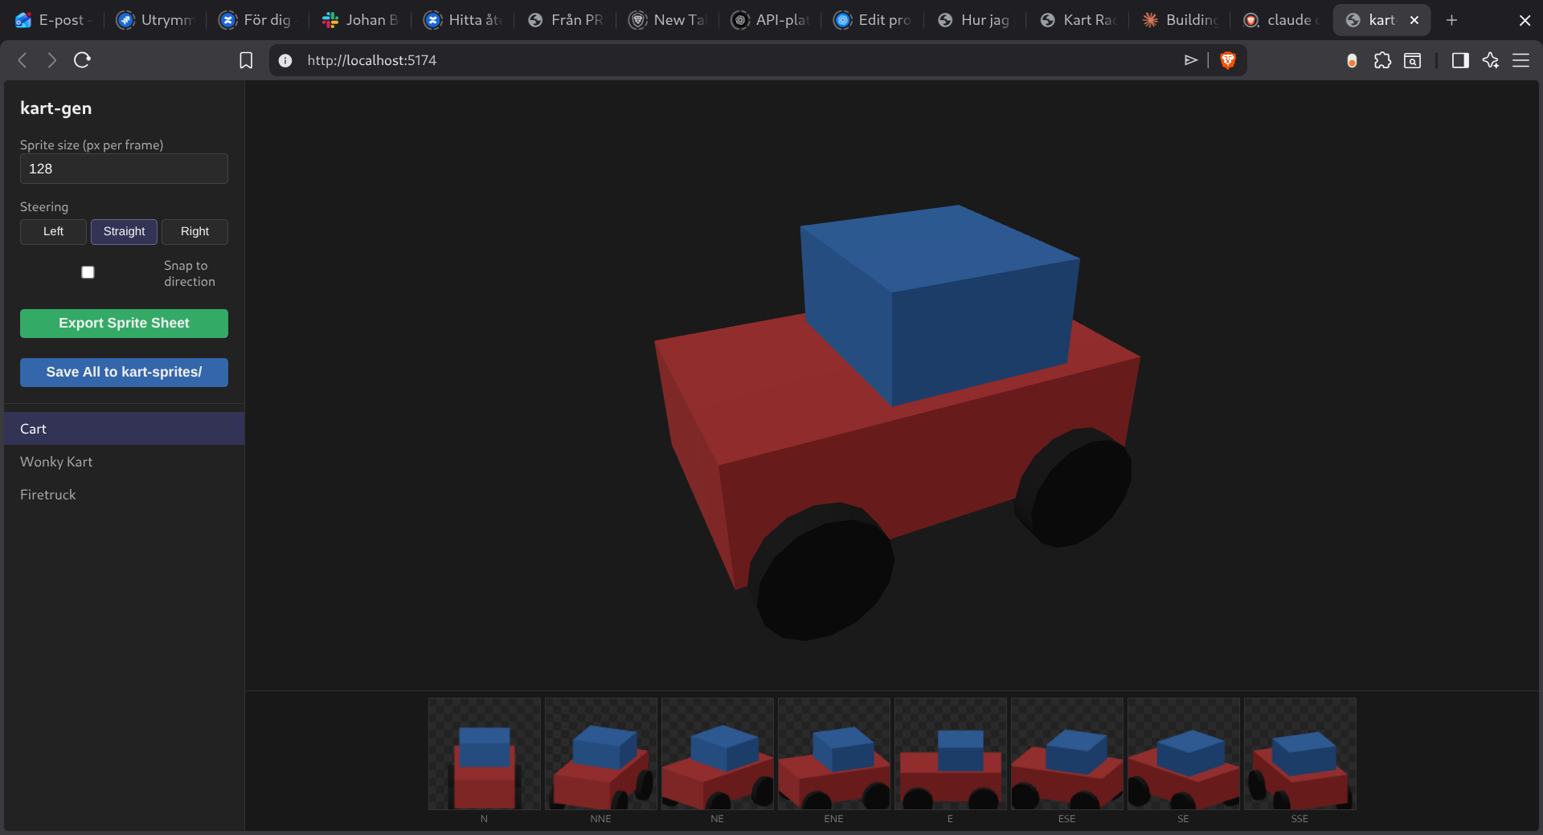Click the sprite size input field
The width and height of the screenshot is (1543, 835).
(124, 169)
